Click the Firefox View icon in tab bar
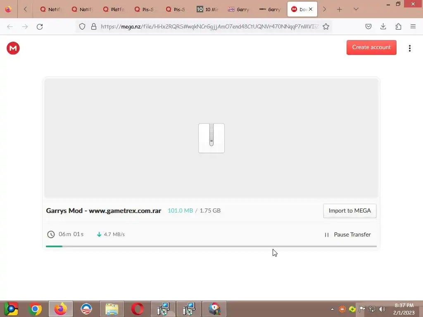Image resolution: width=423 pixels, height=317 pixels. coord(8,9)
